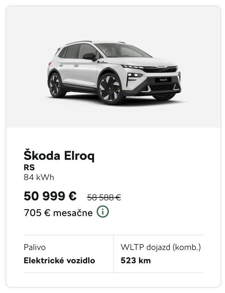This screenshot has width=225, height=293.
Task: Click the Elroq RS front license plate
Action: (164, 80)
